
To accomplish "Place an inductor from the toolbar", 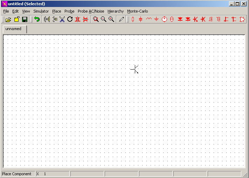I will coord(148,19).
